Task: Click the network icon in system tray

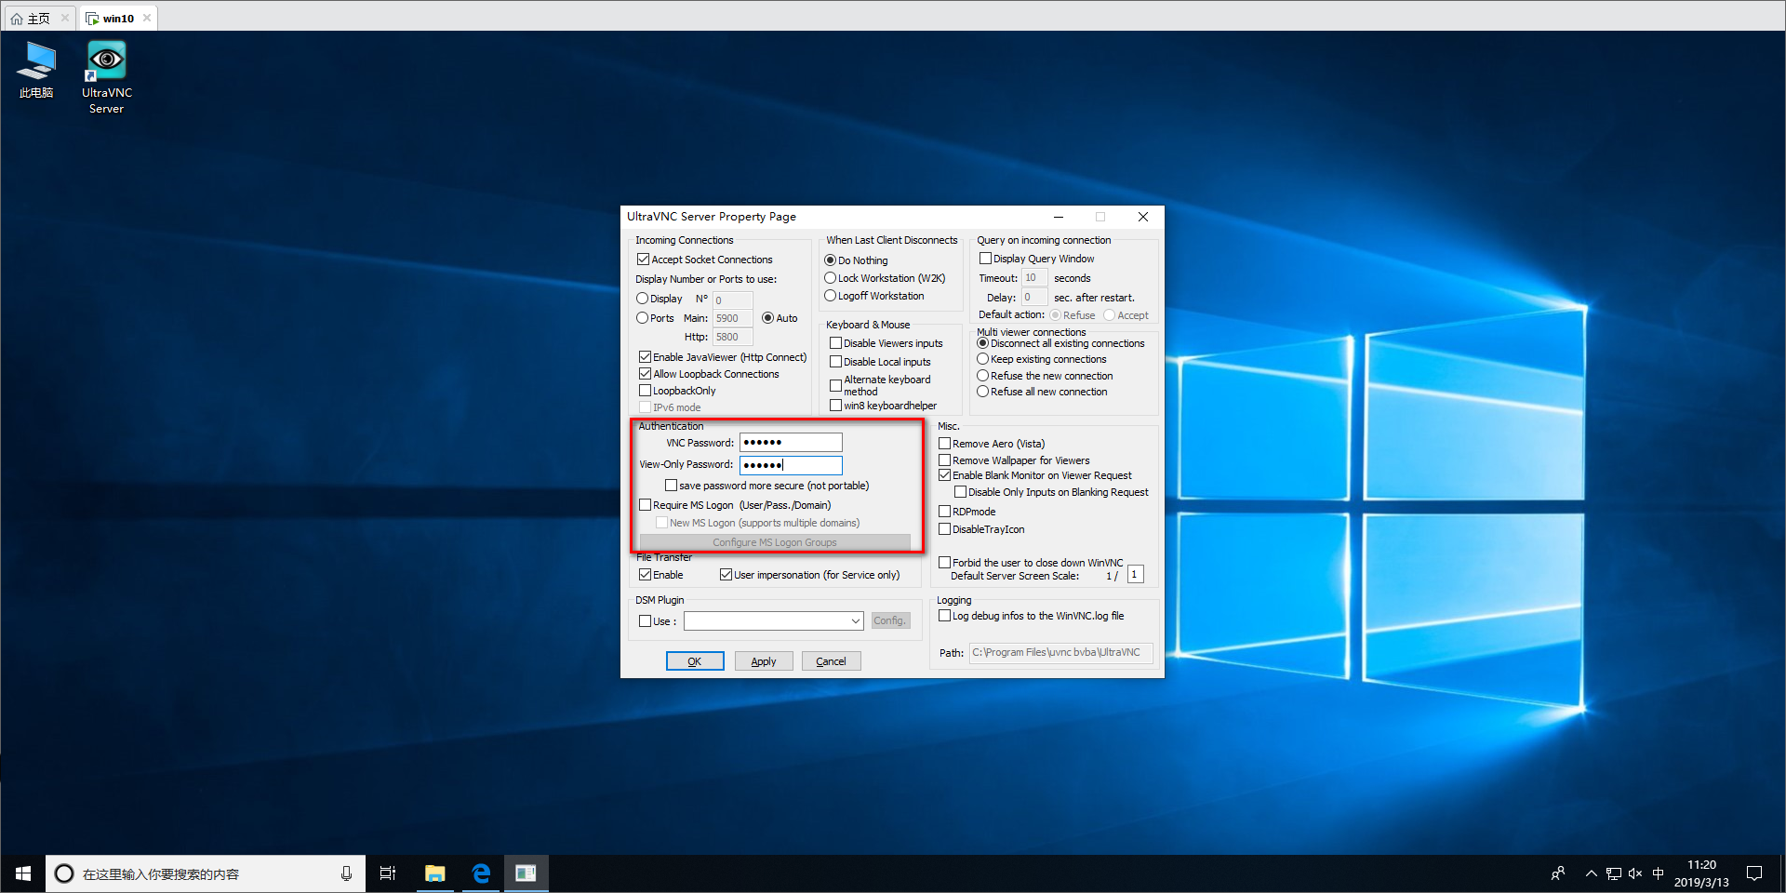Action: [1614, 873]
